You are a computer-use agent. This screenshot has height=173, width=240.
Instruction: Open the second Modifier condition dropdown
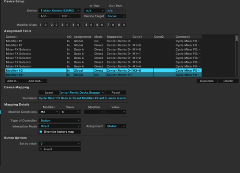[x=95, y=112]
